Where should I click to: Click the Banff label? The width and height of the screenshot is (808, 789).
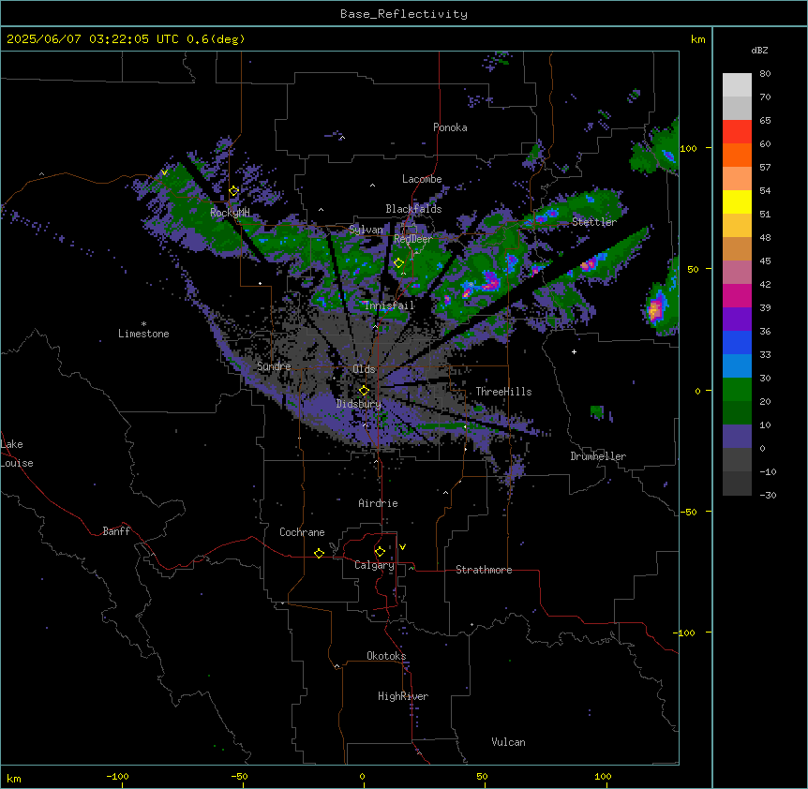116,531
